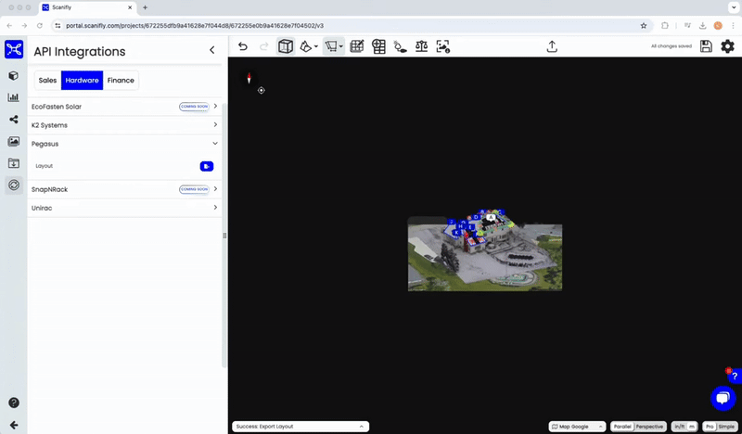Click the recenter view target icon
The image size is (742, 434).
tap(262, 90)
